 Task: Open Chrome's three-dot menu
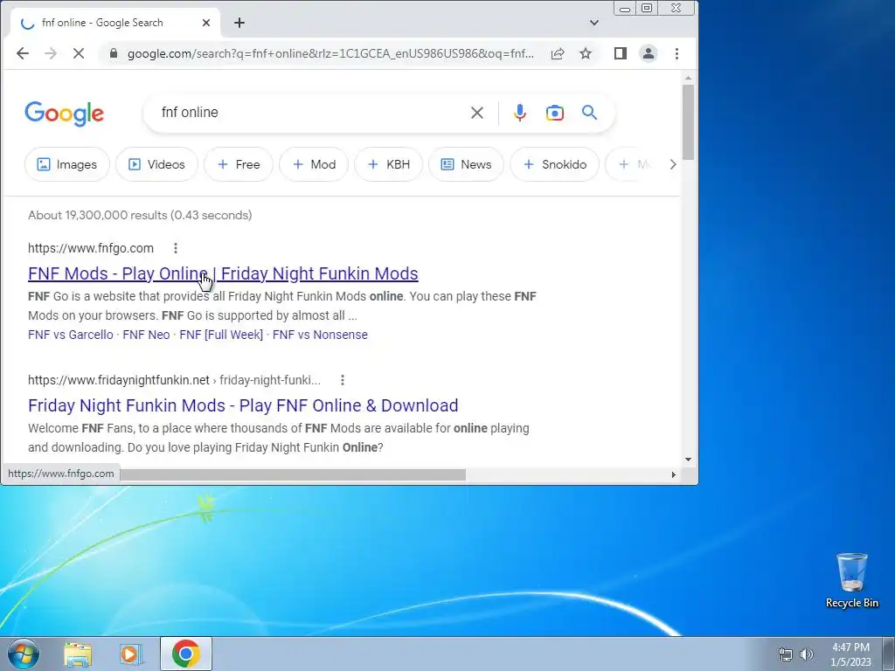[x=676, y=53]
